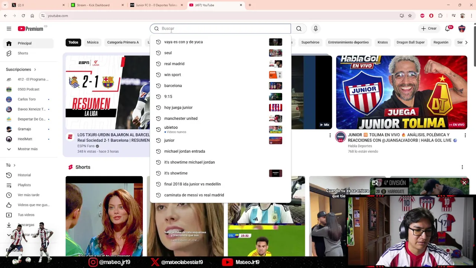Choose the 'real madrid' search suggestion

pyautogui.click(x=220, y=64)
